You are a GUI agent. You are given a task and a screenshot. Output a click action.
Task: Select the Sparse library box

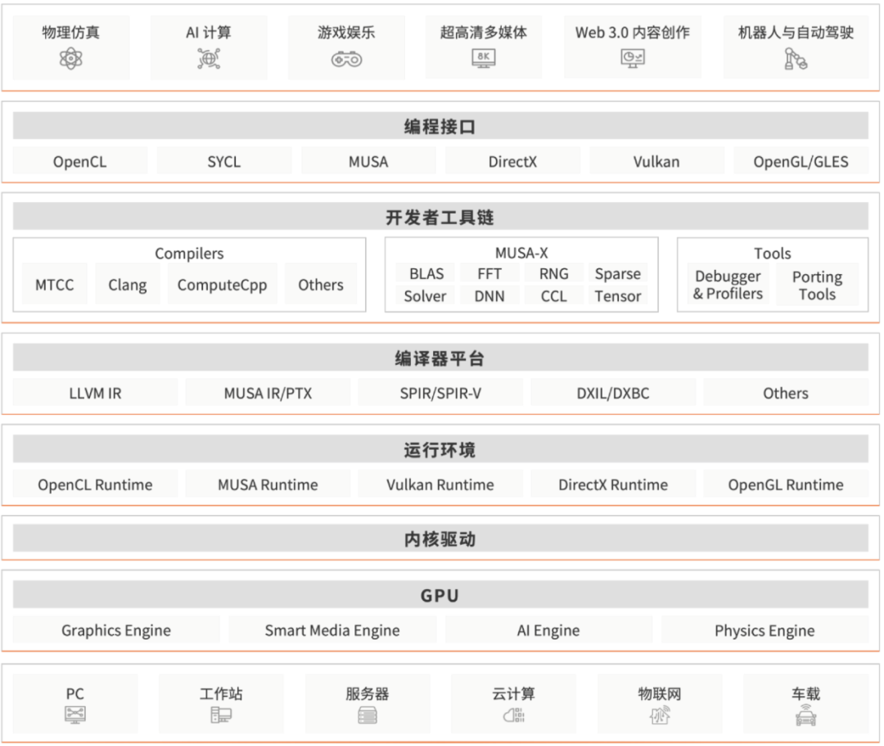(x=618, y=273)
